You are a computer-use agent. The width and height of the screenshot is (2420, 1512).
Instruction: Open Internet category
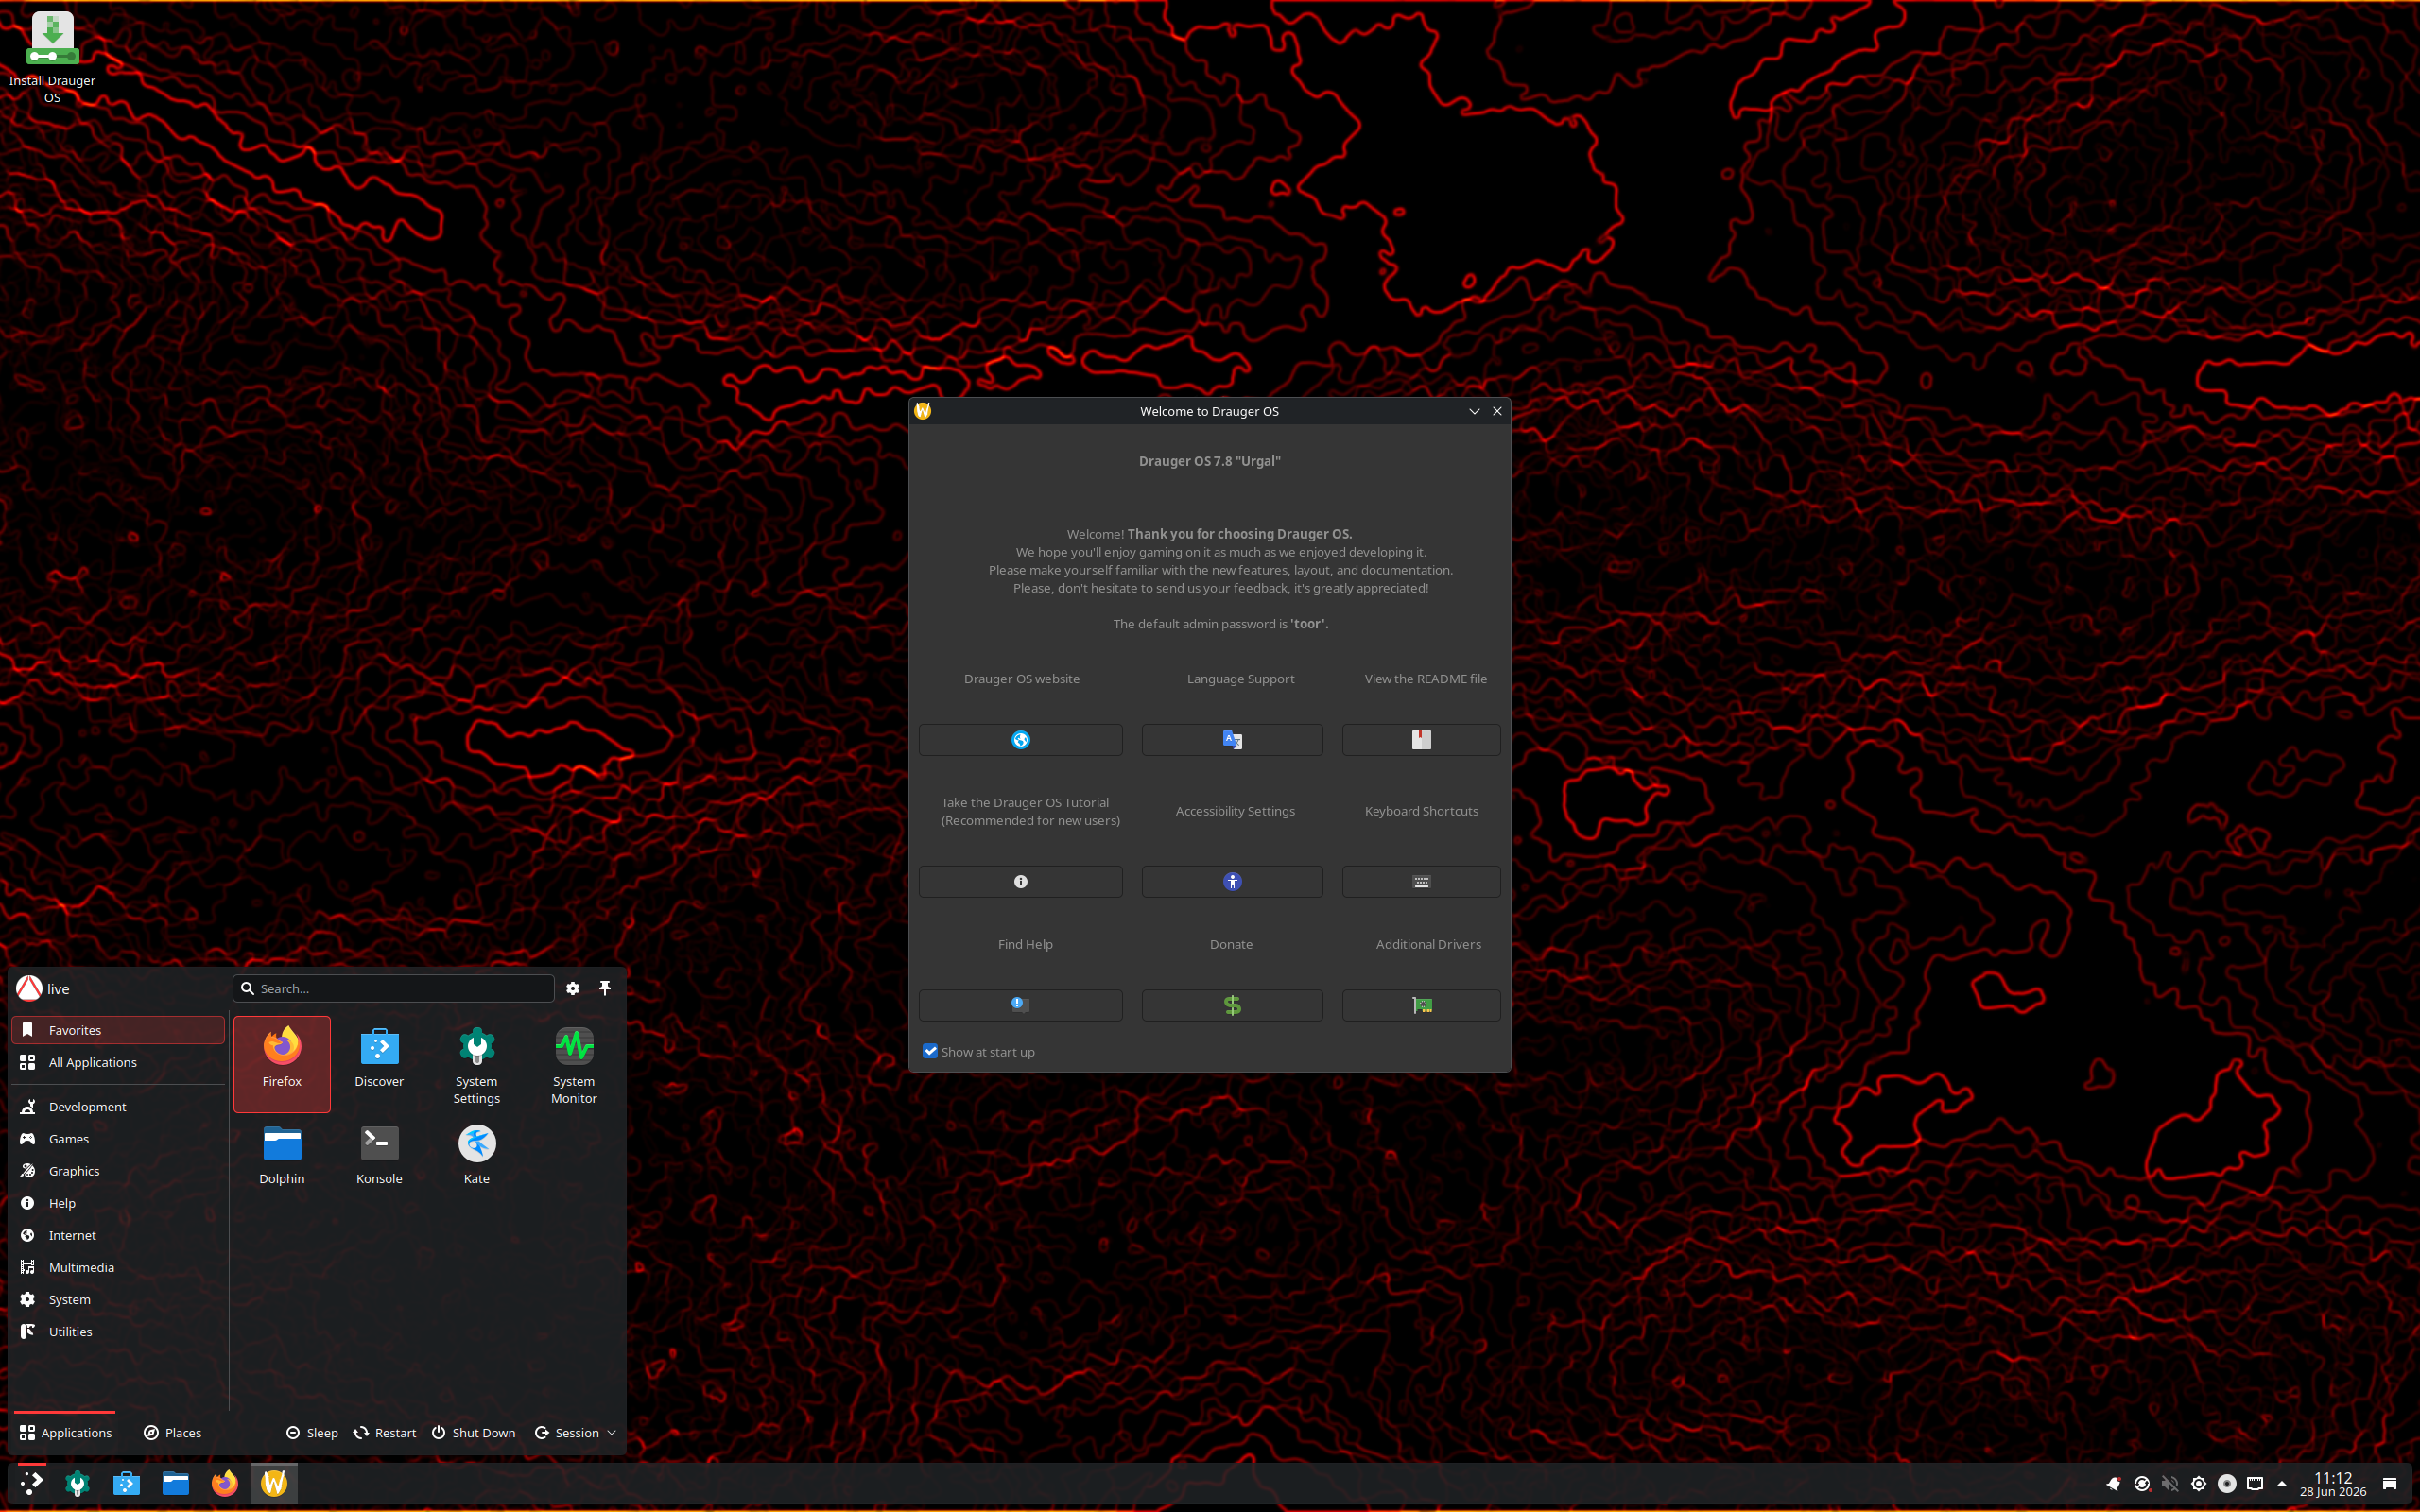point(117,1235)
